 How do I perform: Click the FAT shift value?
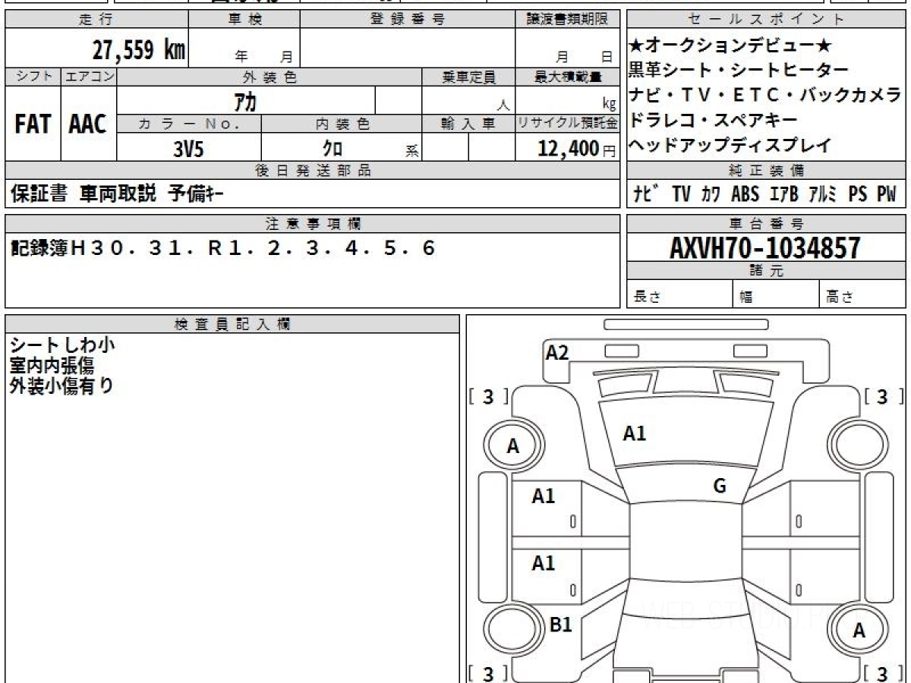pyautogui.click(x=33, y=124)
